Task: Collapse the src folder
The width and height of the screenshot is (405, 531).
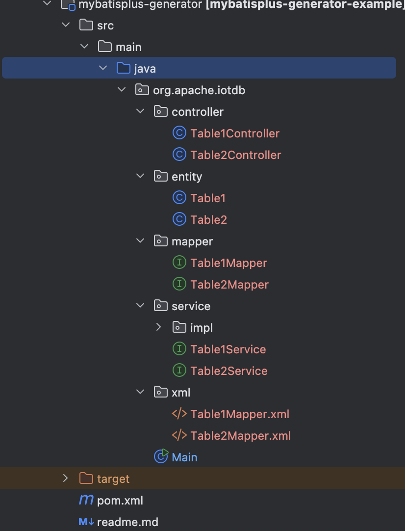Action: (65, 25)
